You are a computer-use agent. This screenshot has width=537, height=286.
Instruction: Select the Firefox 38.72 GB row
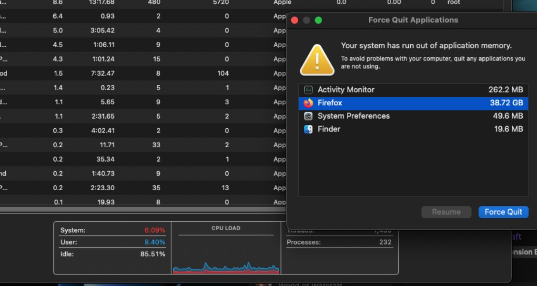coord(413,103)
